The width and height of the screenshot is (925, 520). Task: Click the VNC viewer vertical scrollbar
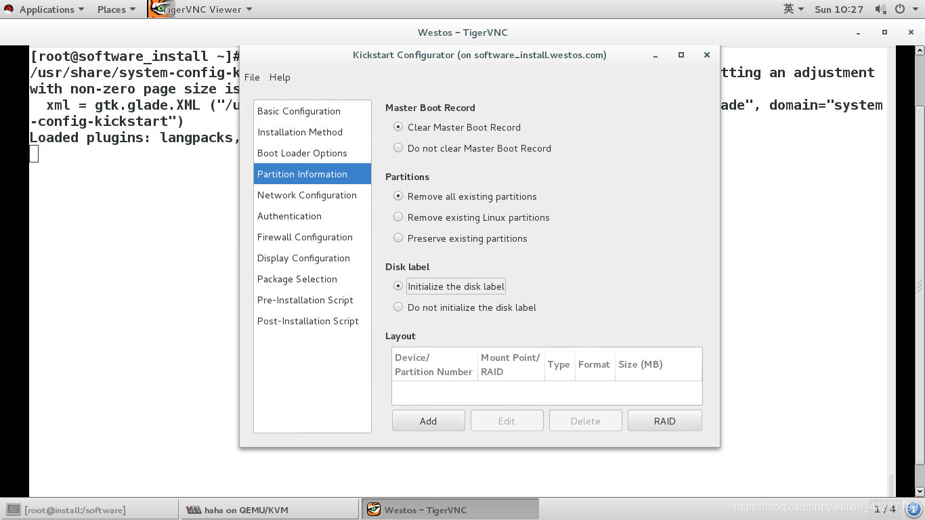click(x=920, y=284)
